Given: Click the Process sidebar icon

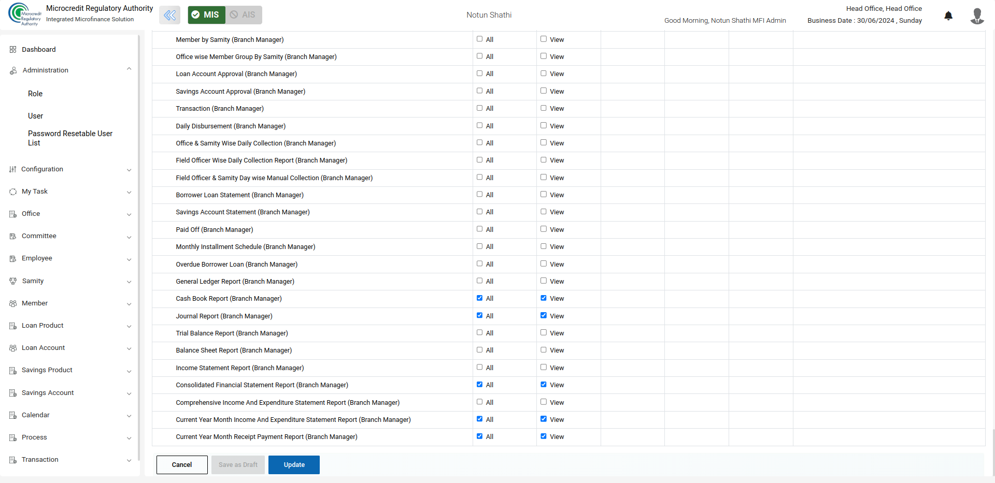Looking at the screenshot, I should (13, 437).
